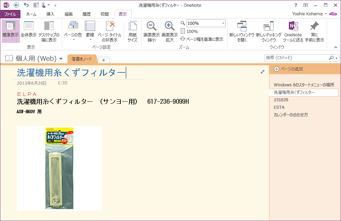
Task: Go back with the Back arrow icon
Action: click(16, 5)
